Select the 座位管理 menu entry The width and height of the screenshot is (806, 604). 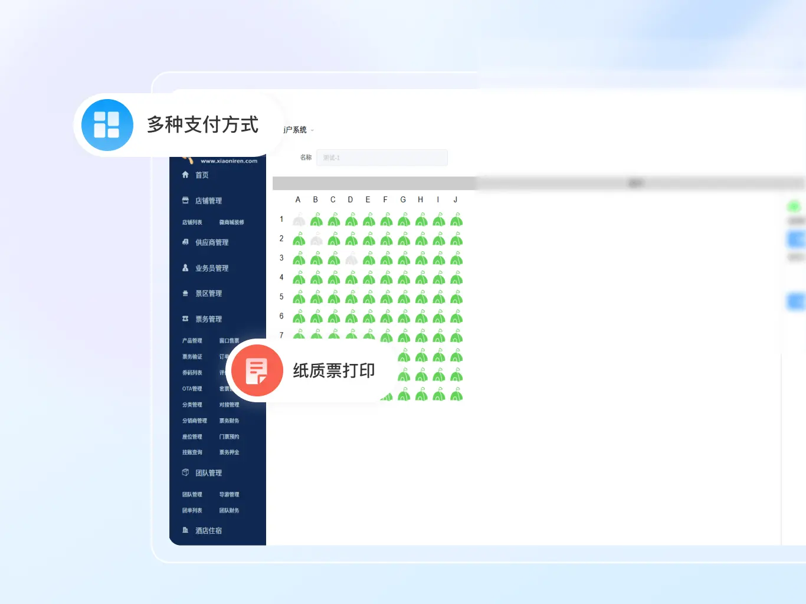click(192, 436)
